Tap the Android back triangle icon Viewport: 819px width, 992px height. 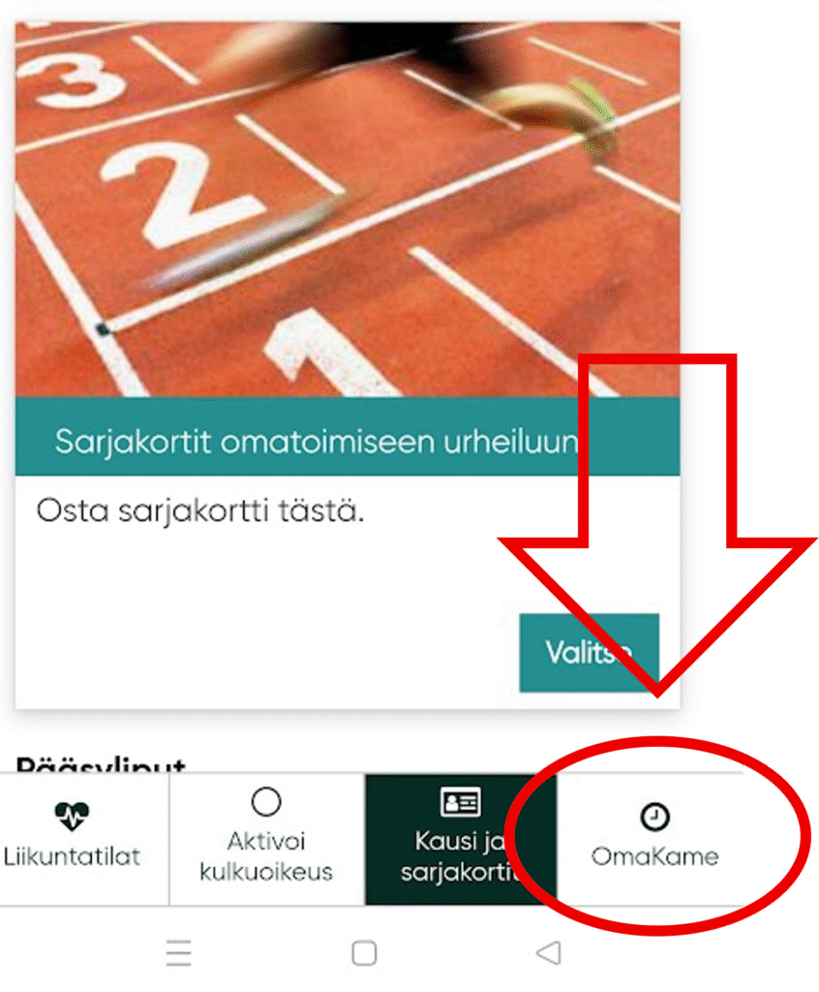[x=548, y=953]
